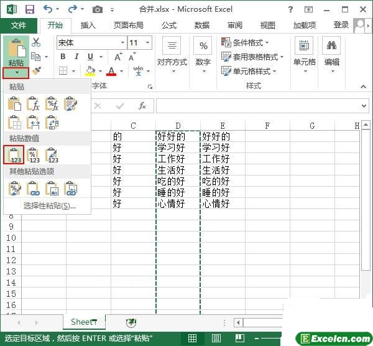Choose the Transpose paste icon
Screen dimensions: 373x346
pos(52,123)
